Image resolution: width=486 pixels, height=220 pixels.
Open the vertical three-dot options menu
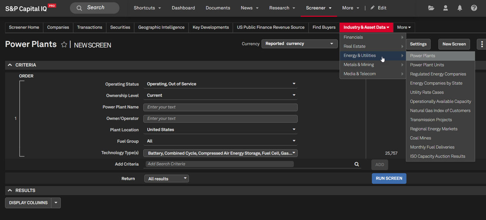coord(482,44)
